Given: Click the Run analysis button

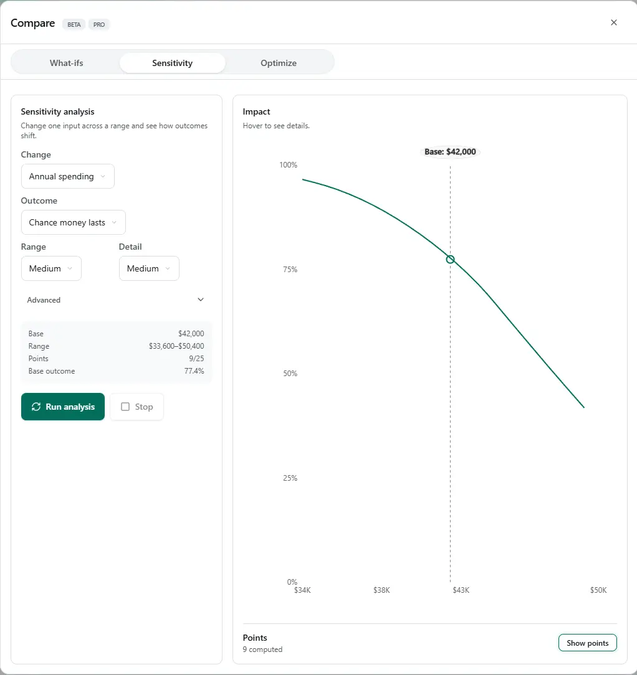Looking at the screenshot, I should [63, 407].
